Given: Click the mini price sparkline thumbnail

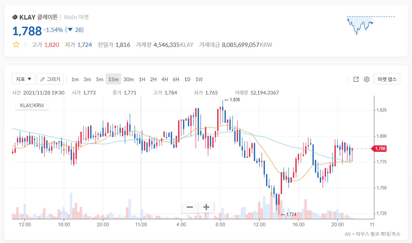Looking at the screenshot, I should tap(371, 25).
